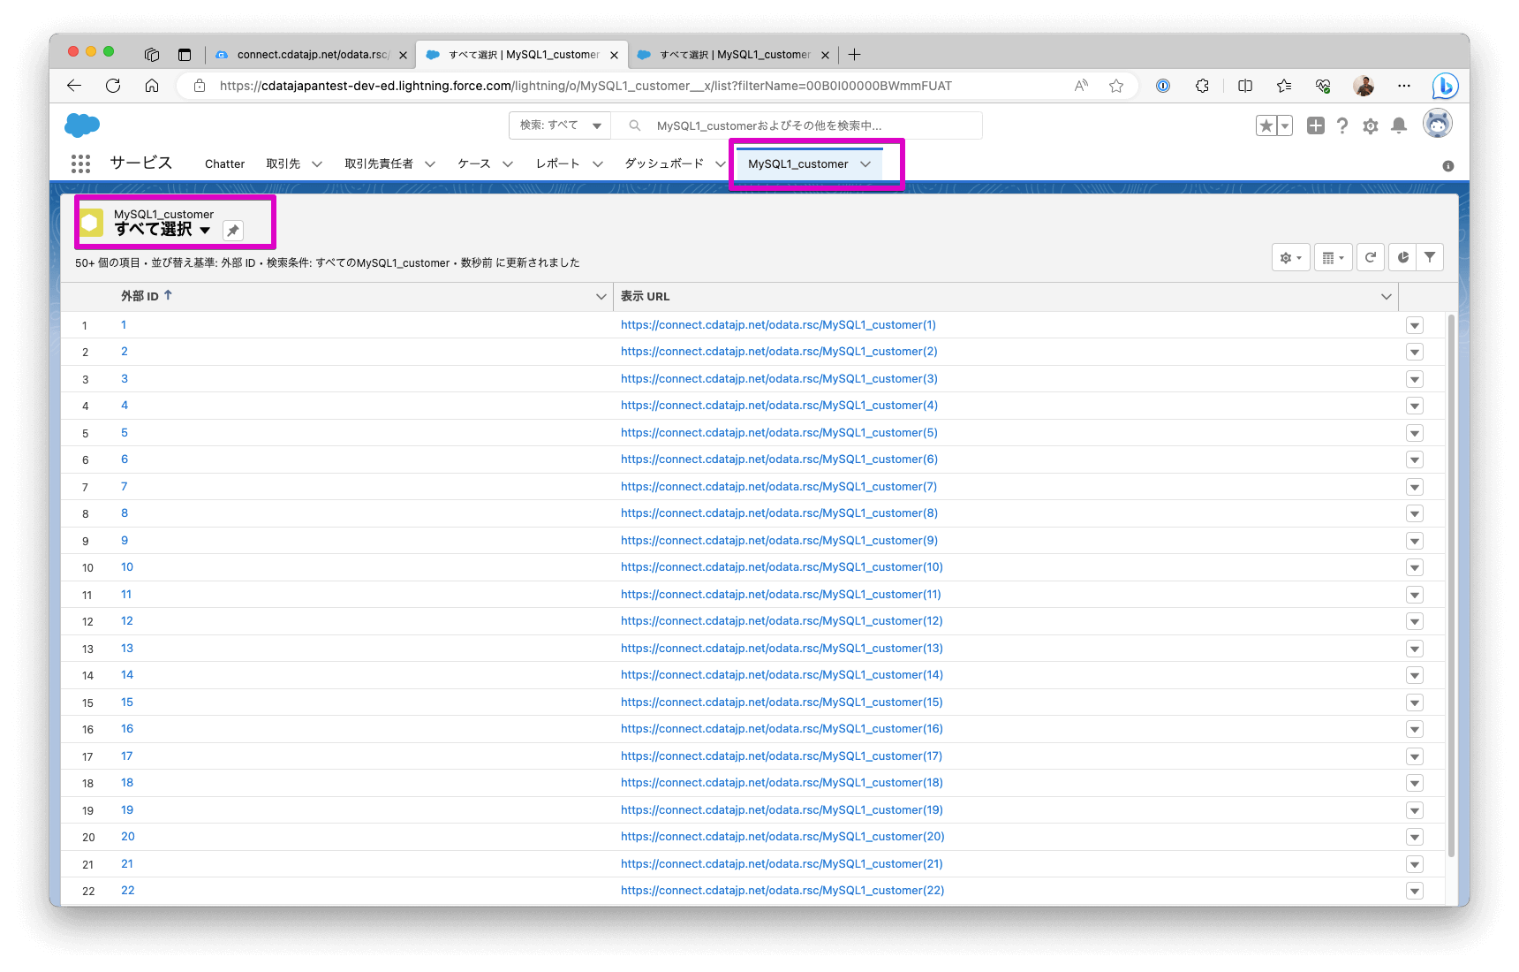This screenshot has height=972, width=1519.
Task: Expand the 取引先責任者 tab dropdown chevron
Action: [x=430, y=164]
